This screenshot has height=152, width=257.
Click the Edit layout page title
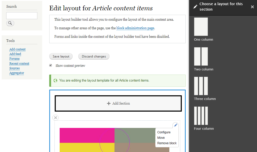(101, 8)
